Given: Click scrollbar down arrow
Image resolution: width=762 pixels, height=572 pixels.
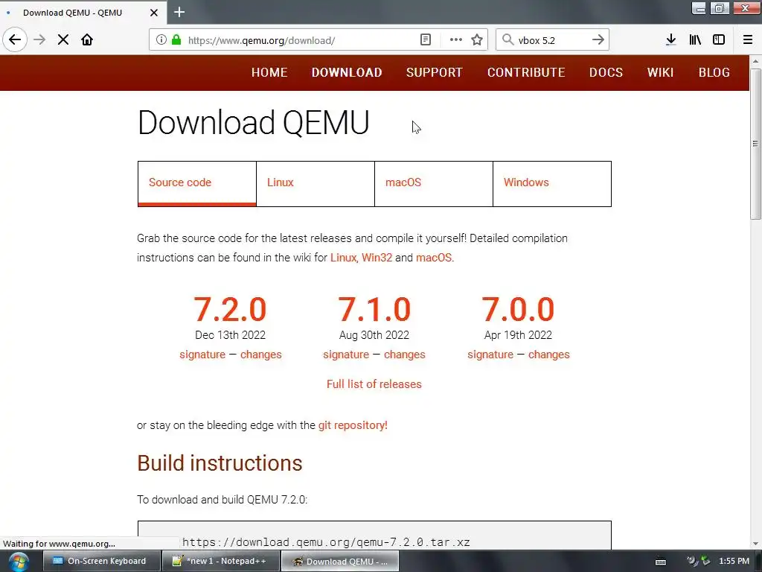Looking at the screenshot, I should (755, 544).
